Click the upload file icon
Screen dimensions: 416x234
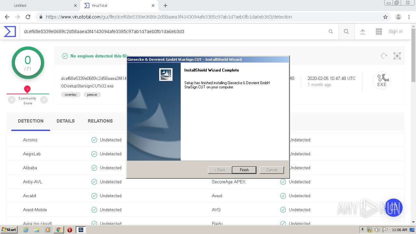[x=363, y=32]
